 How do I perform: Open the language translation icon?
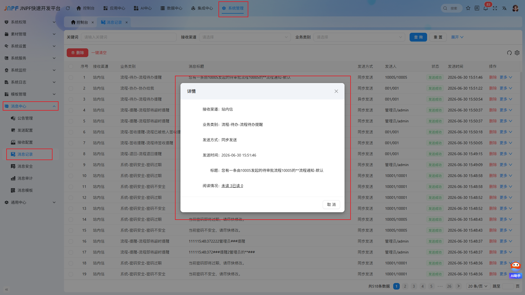click(x=504, y=8)
